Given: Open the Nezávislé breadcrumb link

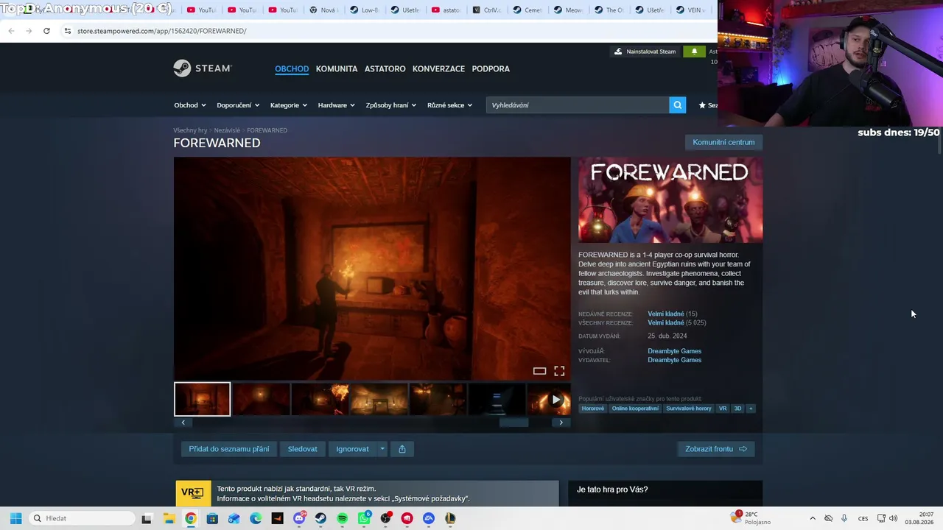Looking at the screenshot, I should (227, 130).
